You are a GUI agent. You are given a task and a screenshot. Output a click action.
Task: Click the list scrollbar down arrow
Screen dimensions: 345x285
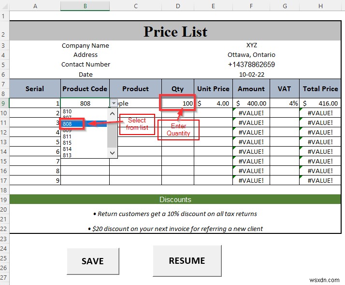coord(112,153)
